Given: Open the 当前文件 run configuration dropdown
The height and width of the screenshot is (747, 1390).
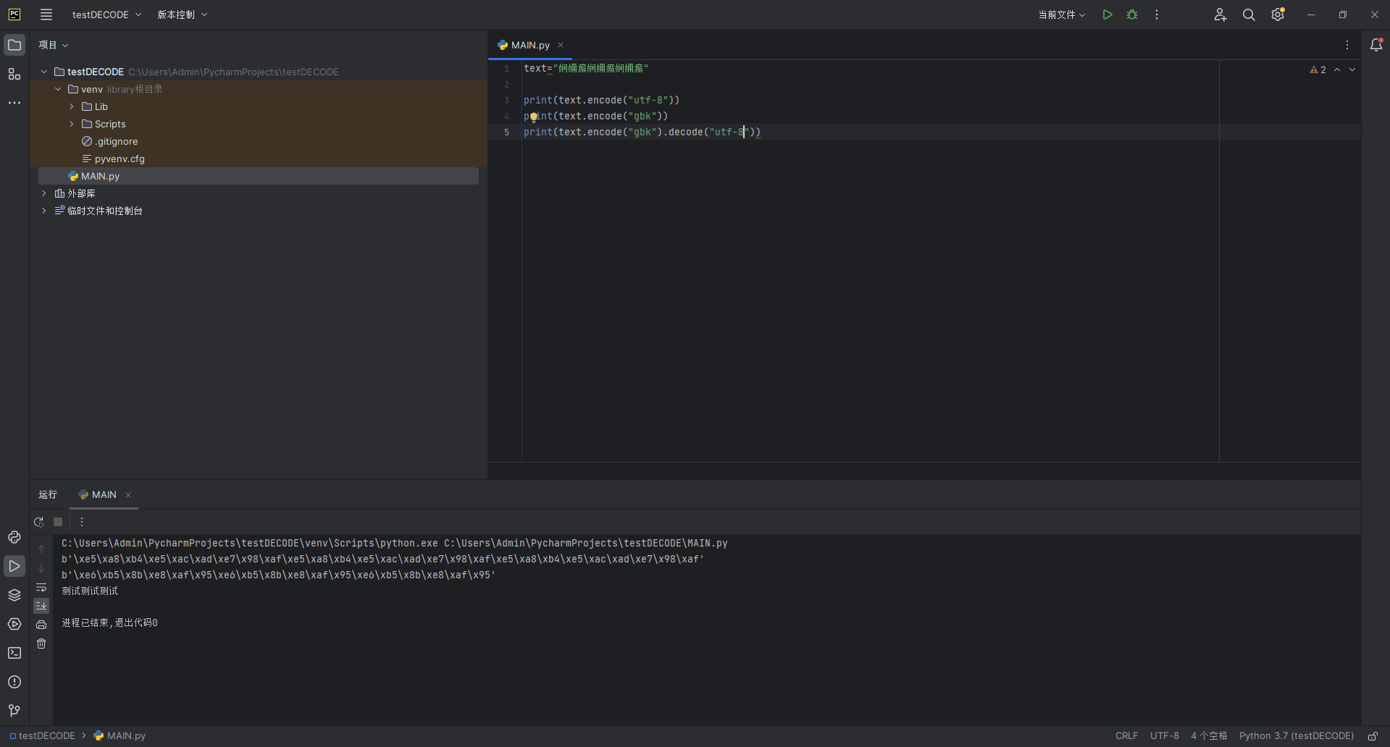Looking at the screenshot, I should coord(1061,14).
